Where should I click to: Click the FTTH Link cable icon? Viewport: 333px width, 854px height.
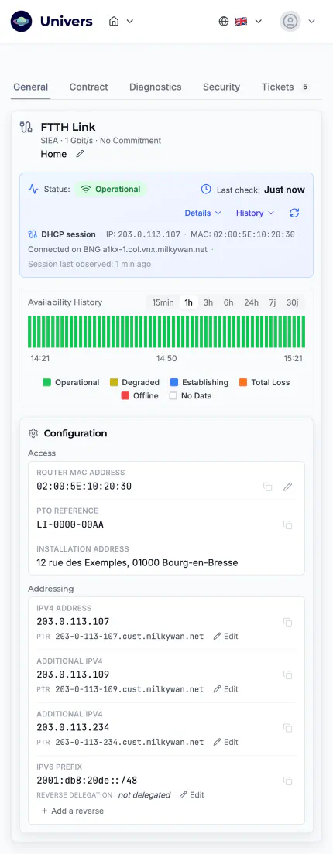[26, 128]
